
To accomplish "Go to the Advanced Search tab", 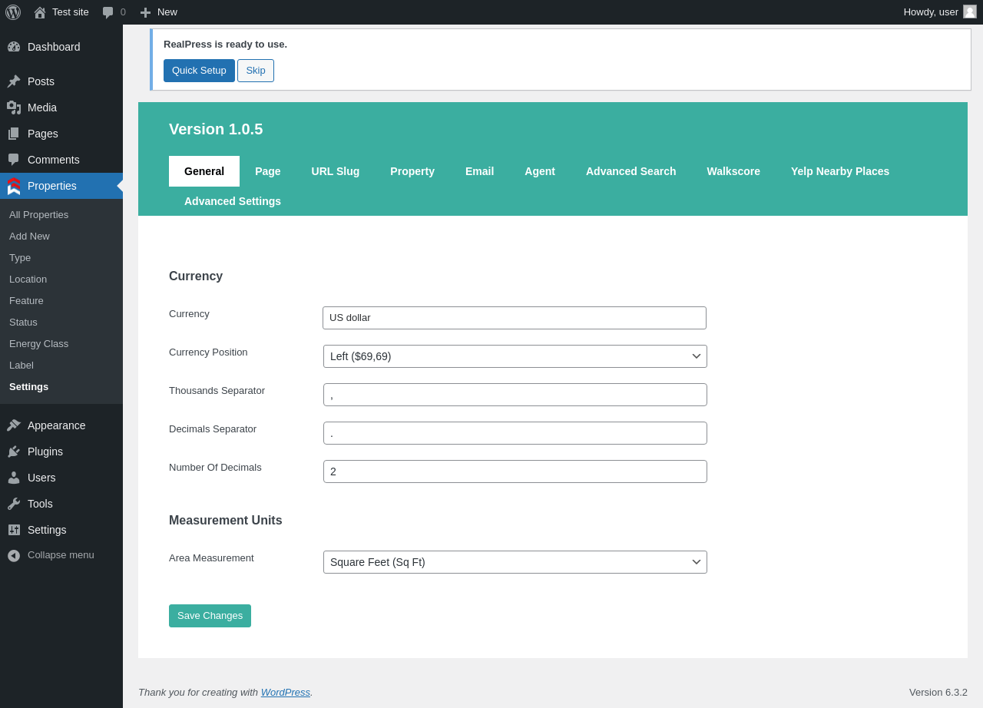I will pos(631,171).
